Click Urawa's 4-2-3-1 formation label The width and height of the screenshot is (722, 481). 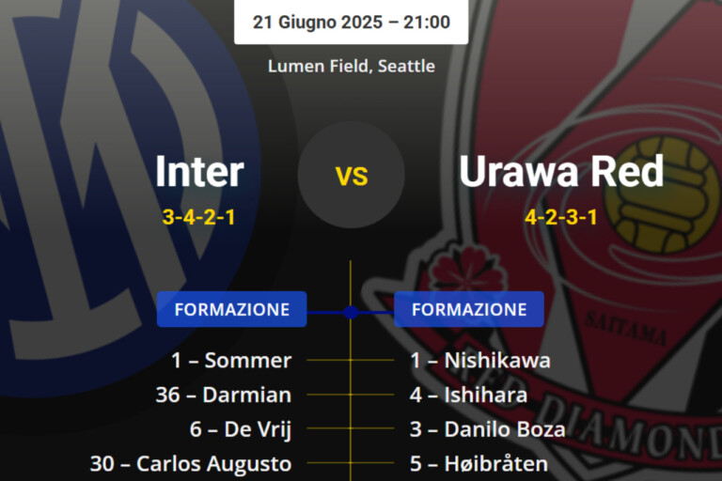tap(561, 218)
